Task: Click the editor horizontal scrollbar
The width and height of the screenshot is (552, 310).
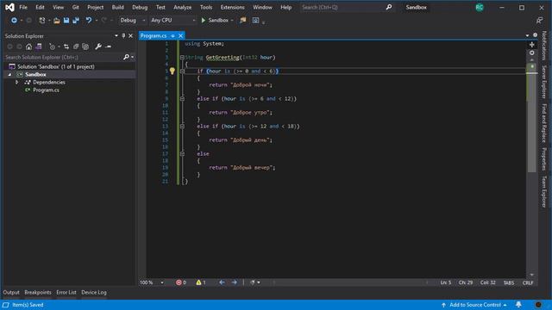Action: point(350,282)
